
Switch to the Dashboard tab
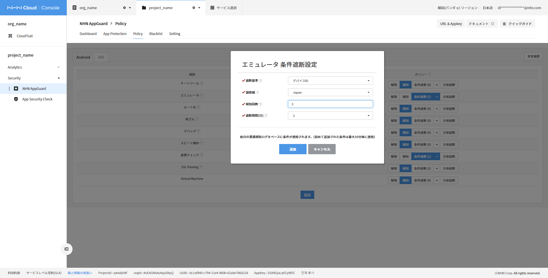pos(88,34)
